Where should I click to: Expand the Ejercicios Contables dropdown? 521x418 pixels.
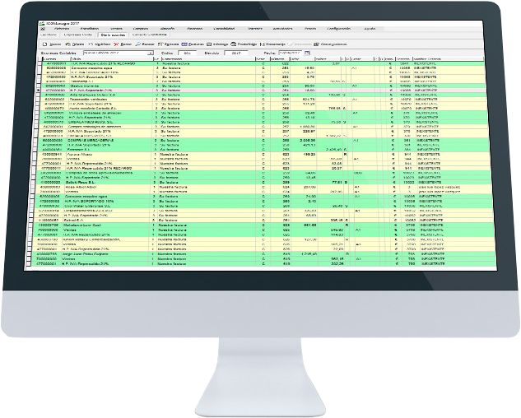[x=151, y=53]
